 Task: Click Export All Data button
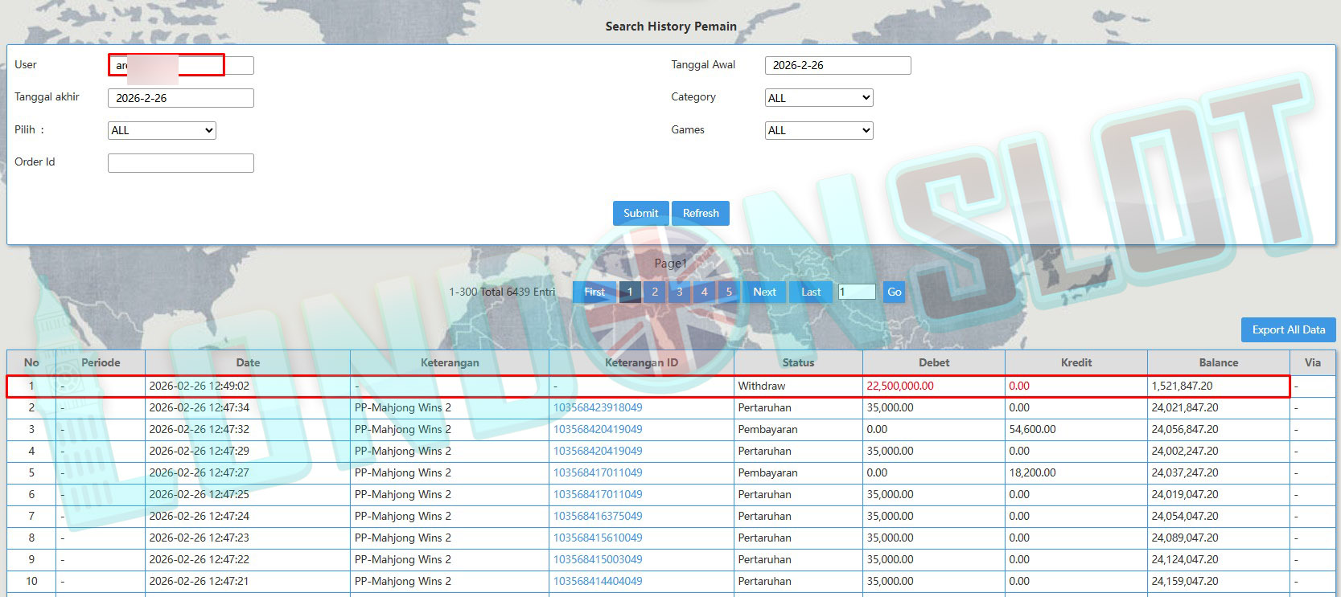pyautogui.click(x=1288, y=329)
